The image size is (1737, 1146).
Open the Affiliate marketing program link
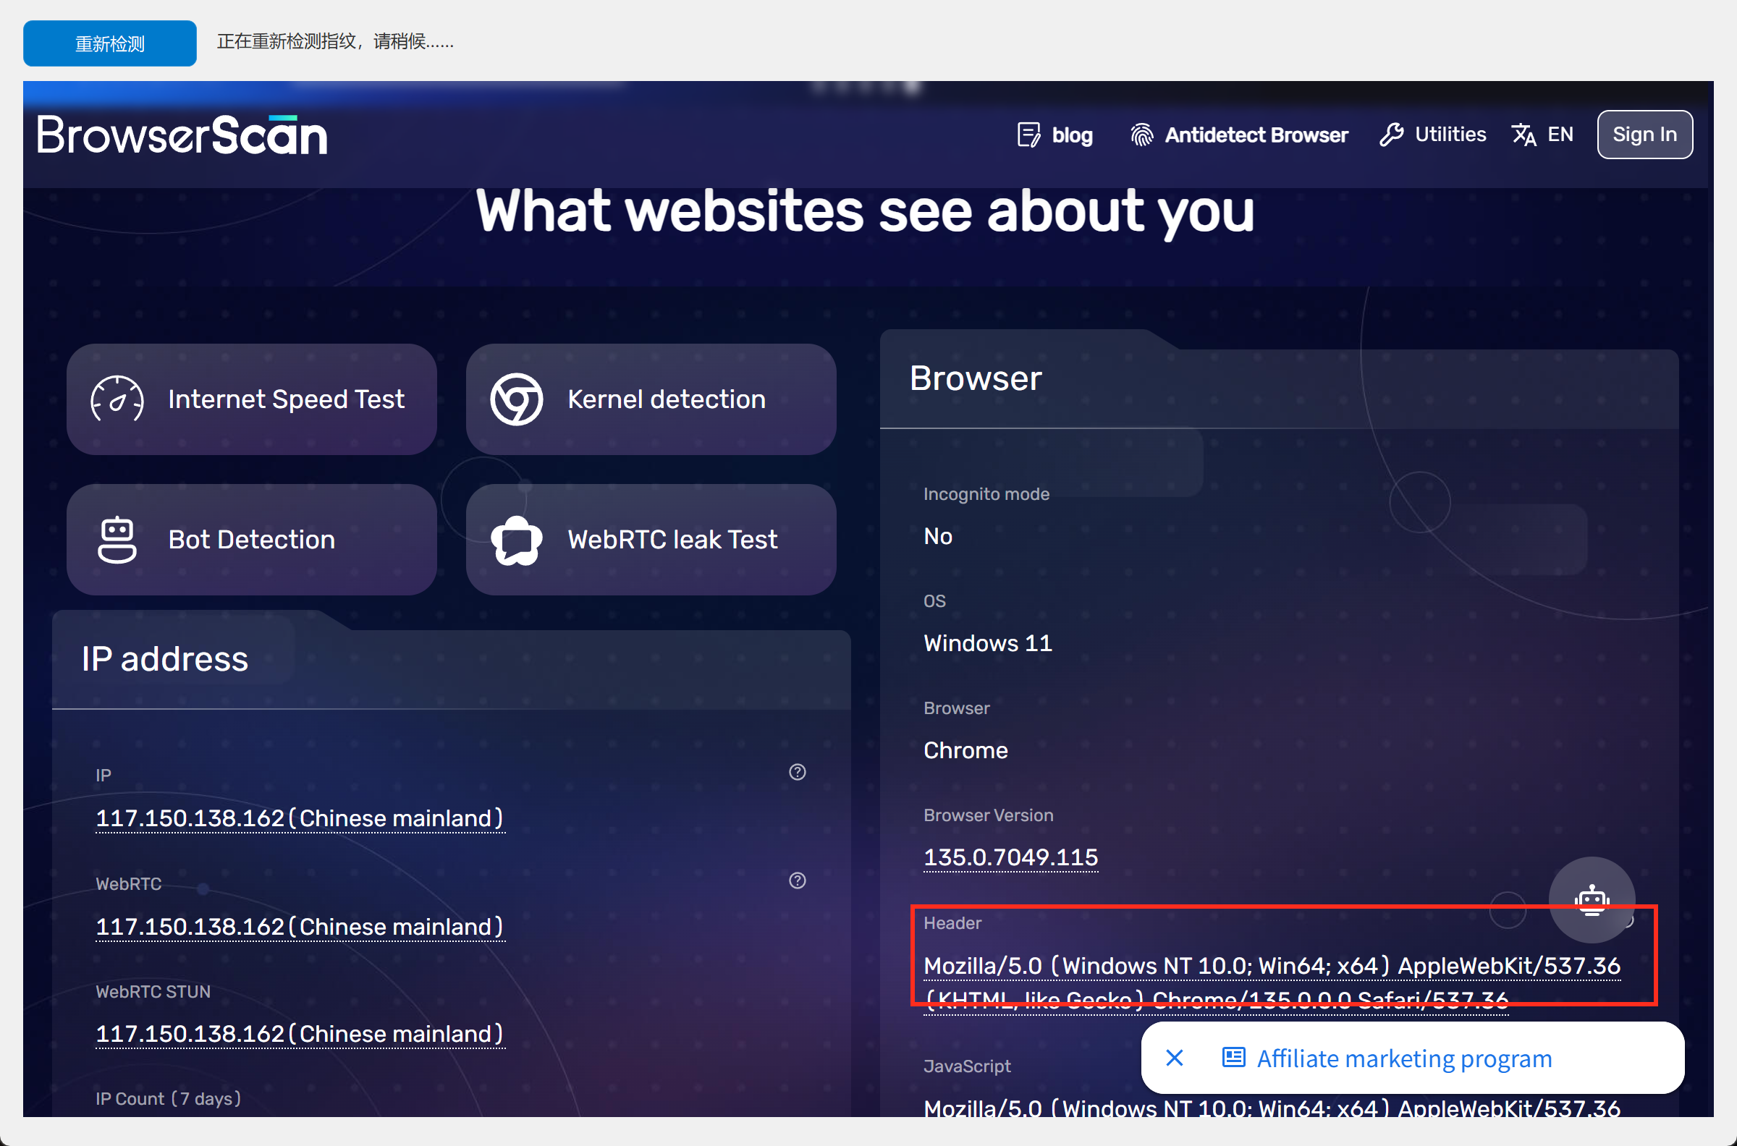[1403, 1058]
